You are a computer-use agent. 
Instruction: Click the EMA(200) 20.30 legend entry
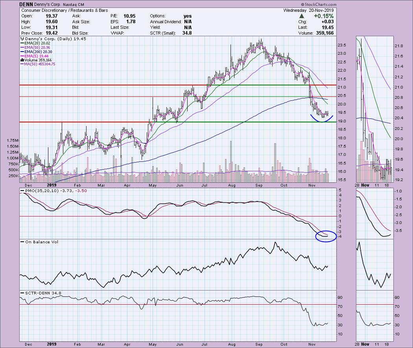(x=36, y=52)
